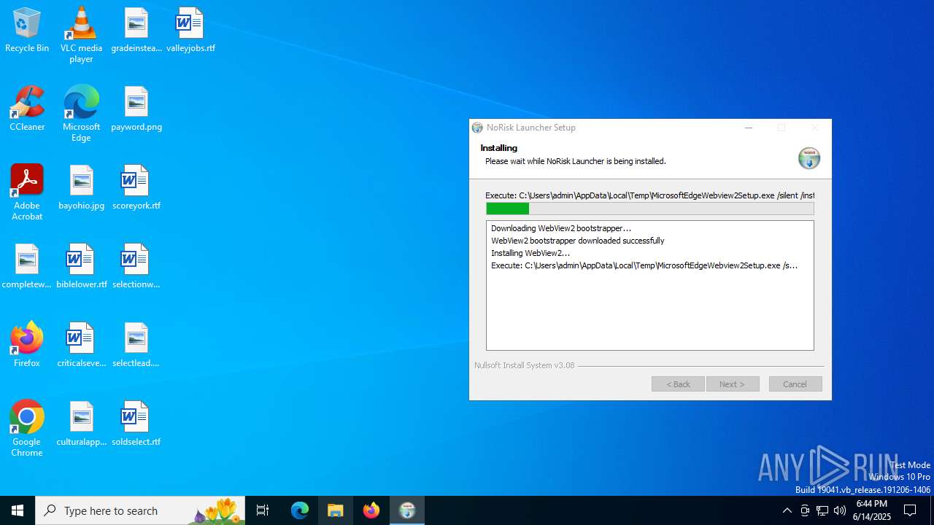
Task: Click the taskbar search box
Action: 141,510
